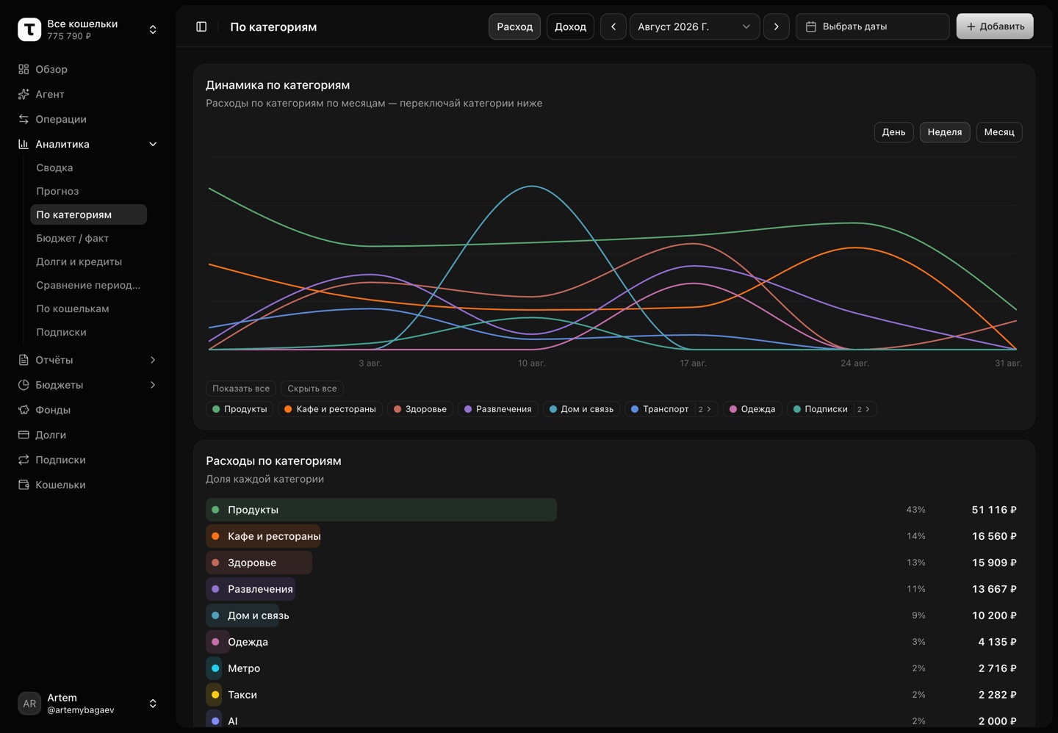Toggle the sidebar panel icon
This screenshot has height=733, width=1058.
coord(201,26)
